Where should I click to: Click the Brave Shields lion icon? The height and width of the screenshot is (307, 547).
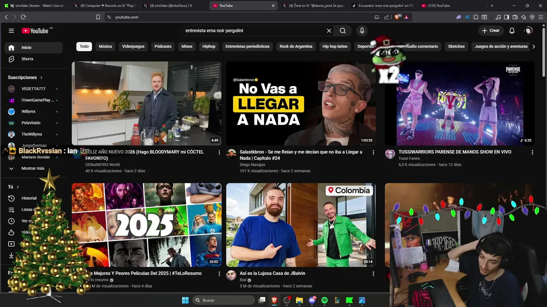(x=398, y=17)
